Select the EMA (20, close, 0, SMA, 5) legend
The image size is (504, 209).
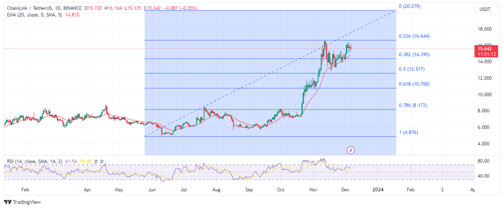[34, 15]
